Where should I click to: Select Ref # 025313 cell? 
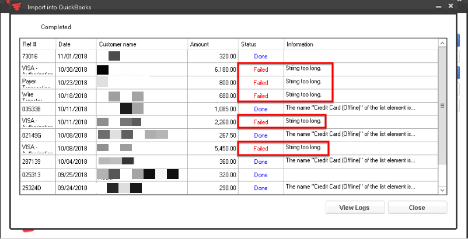38,175
